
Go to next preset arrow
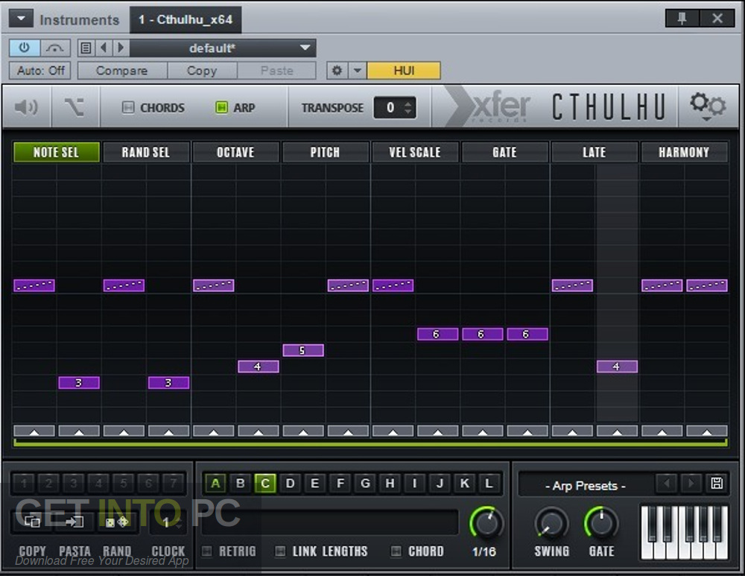(x=120, y=48)
